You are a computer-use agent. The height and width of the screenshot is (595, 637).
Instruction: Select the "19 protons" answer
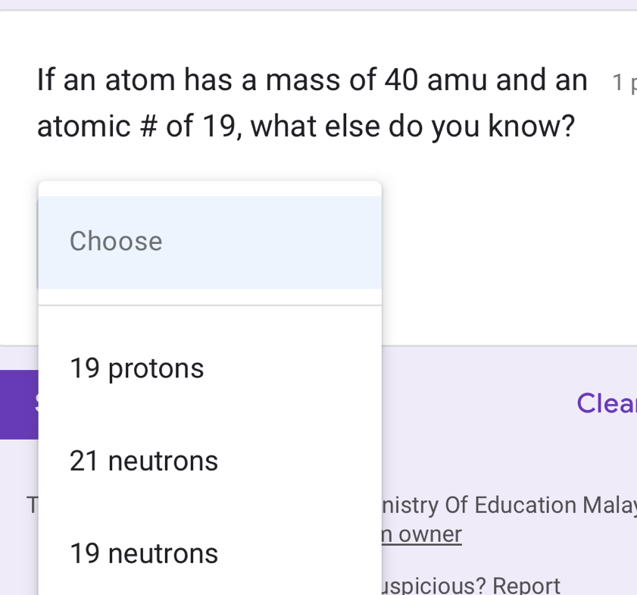pos(136,368)
